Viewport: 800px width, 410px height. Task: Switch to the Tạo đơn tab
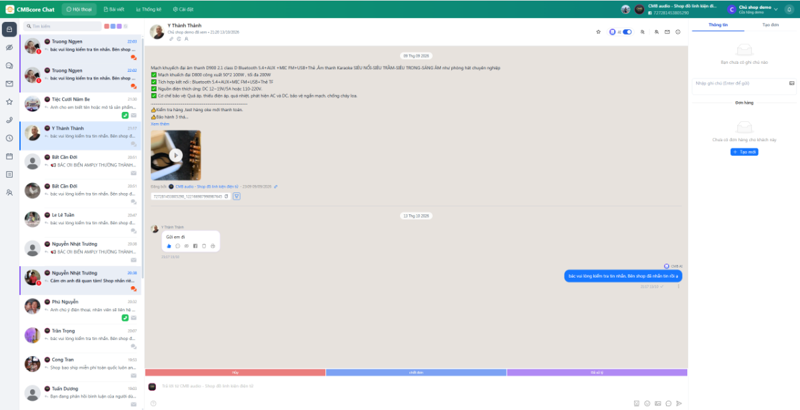[771, 24]
